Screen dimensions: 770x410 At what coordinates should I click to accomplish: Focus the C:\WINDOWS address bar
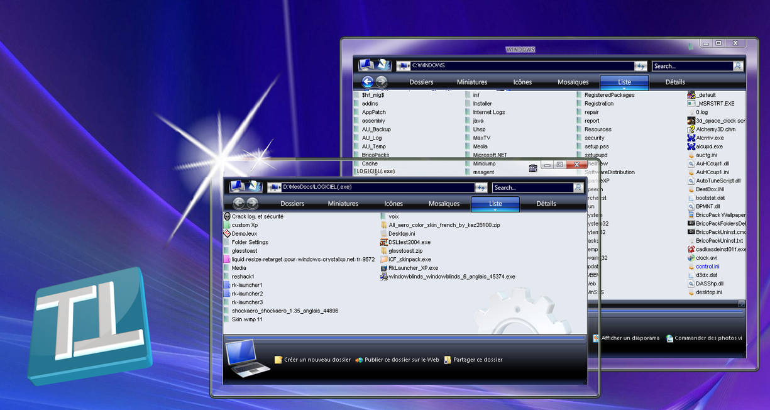515,66
